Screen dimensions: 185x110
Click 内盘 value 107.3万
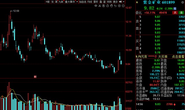(x=179, y=85)
